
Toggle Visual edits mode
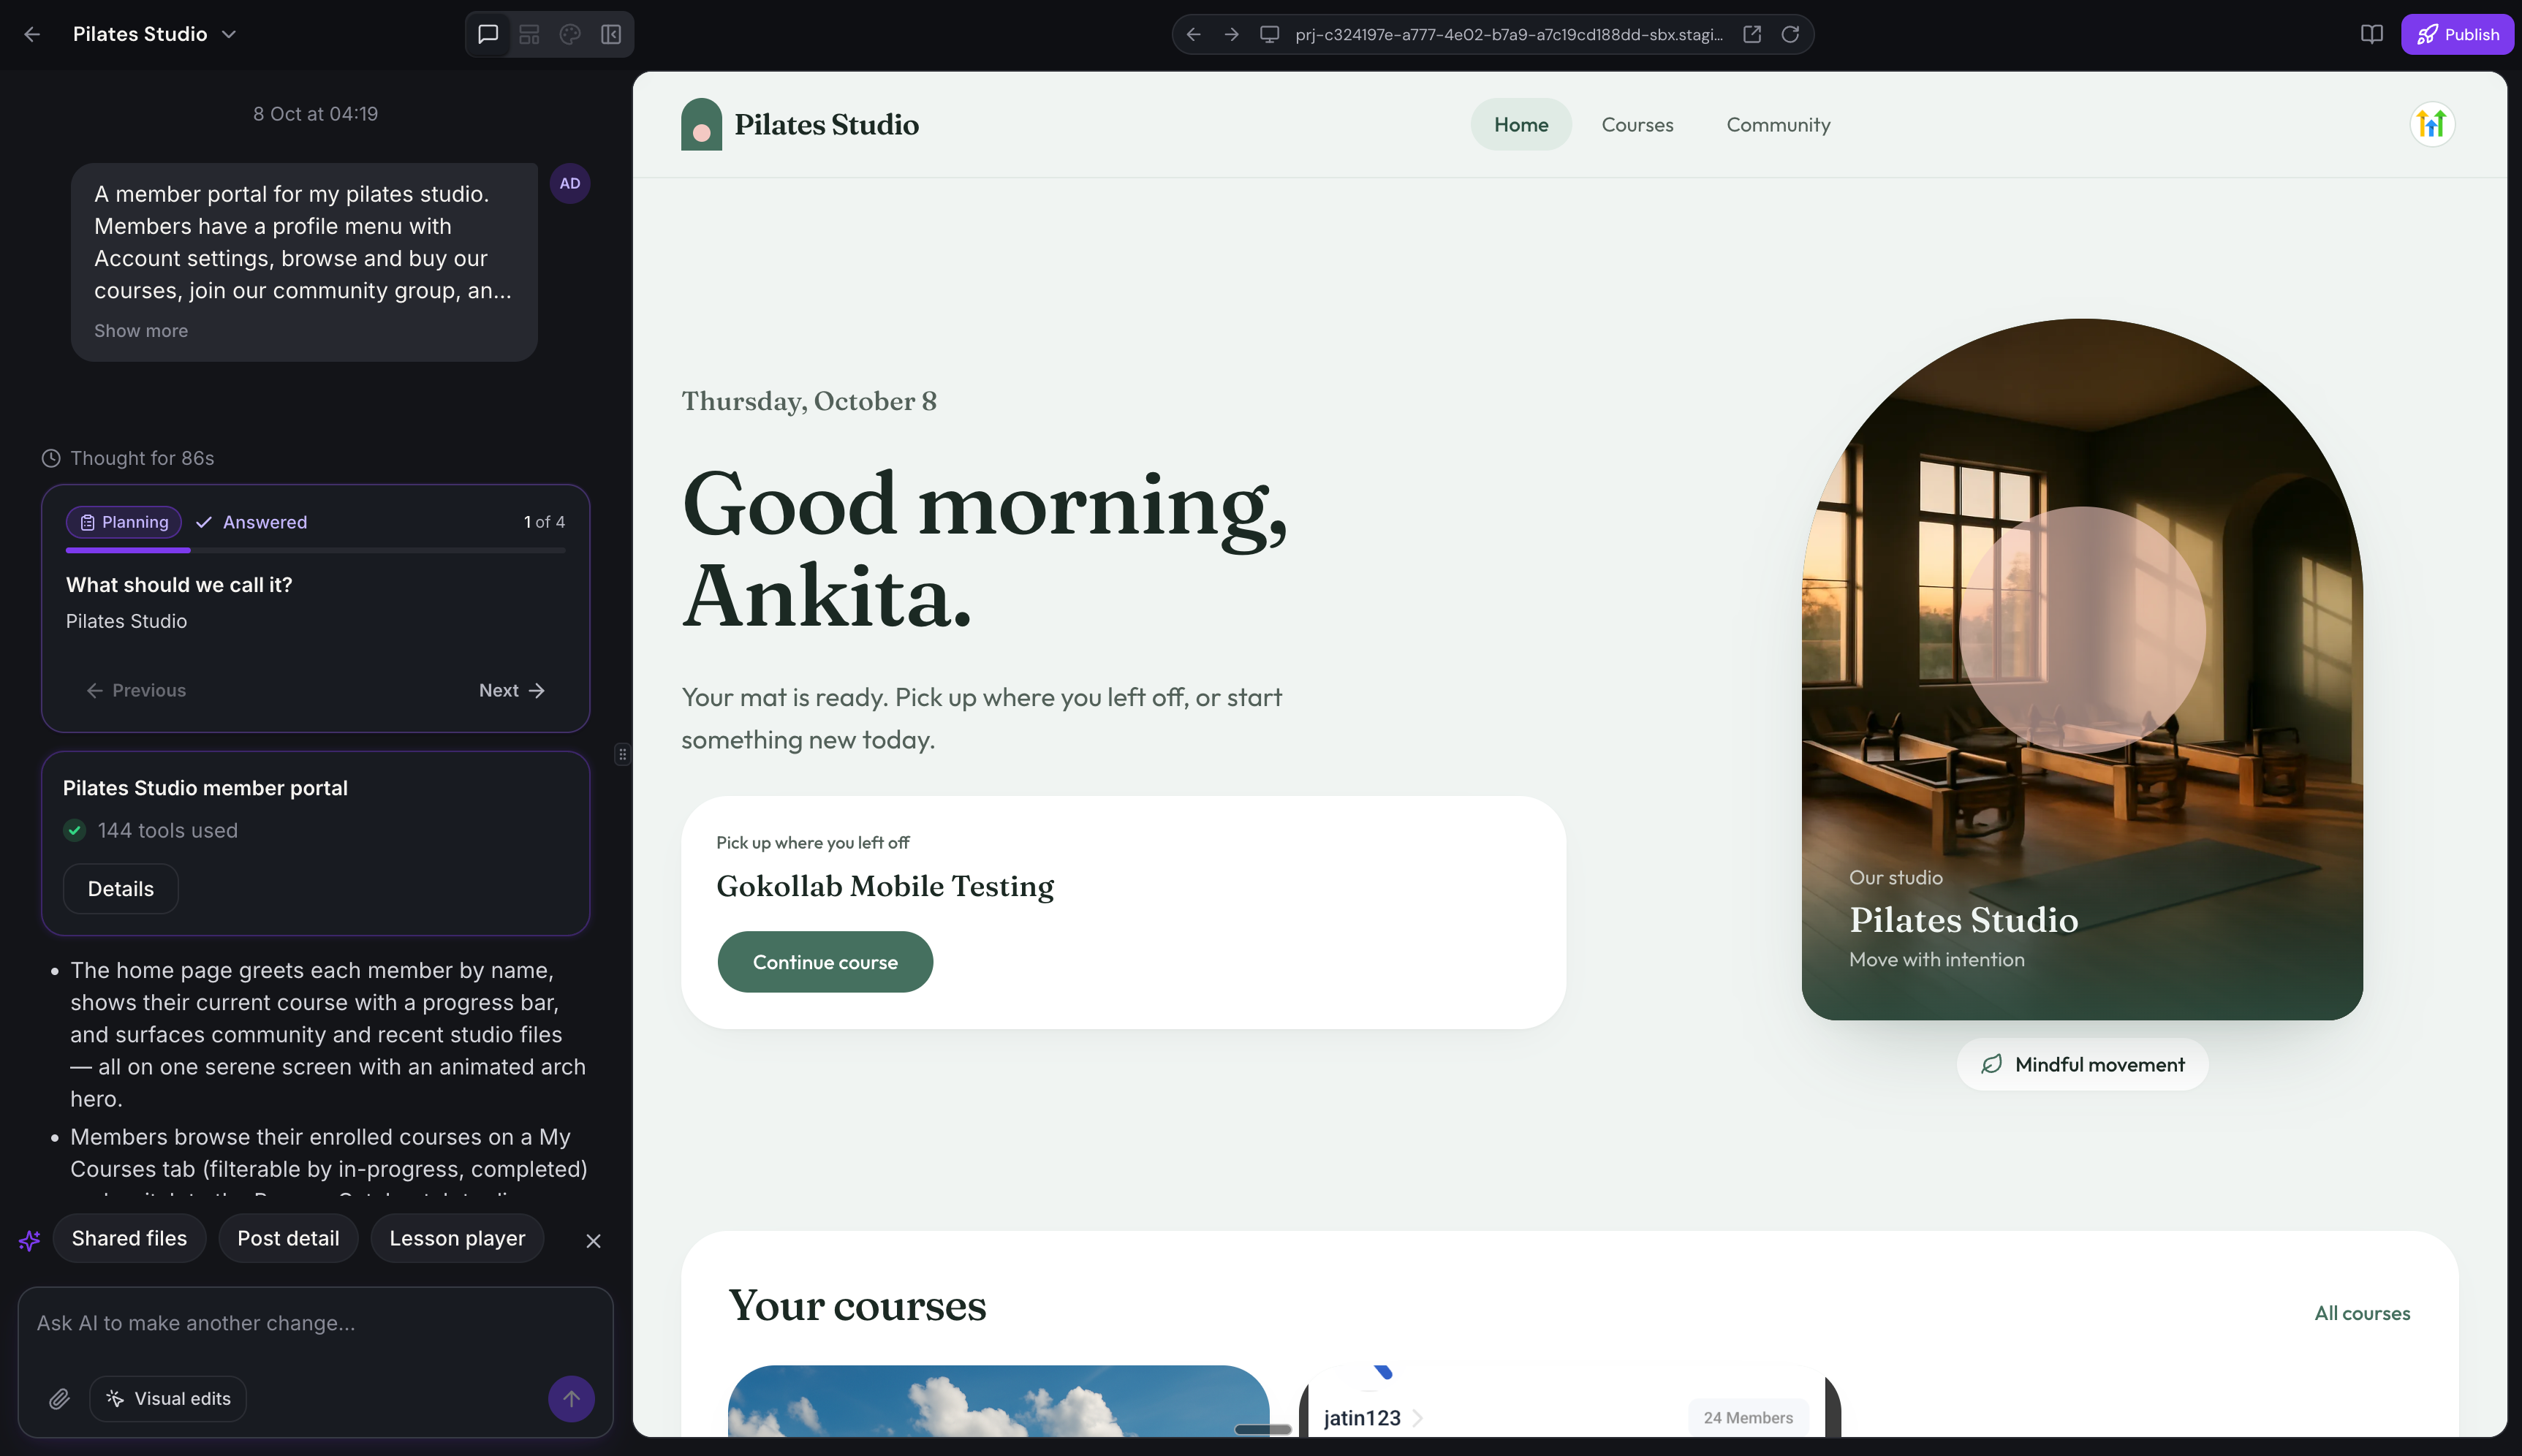coord(168,1399)
